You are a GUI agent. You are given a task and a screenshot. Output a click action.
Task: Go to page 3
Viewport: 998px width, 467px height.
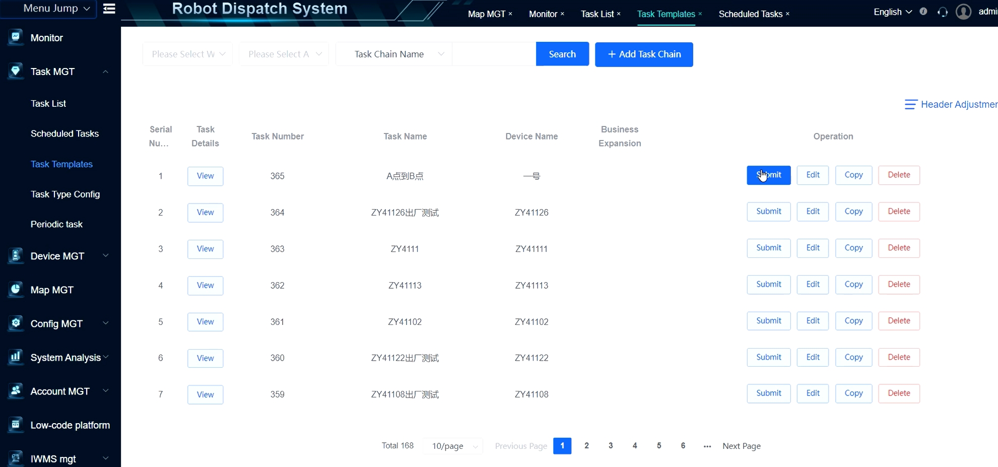coord(611,446)
